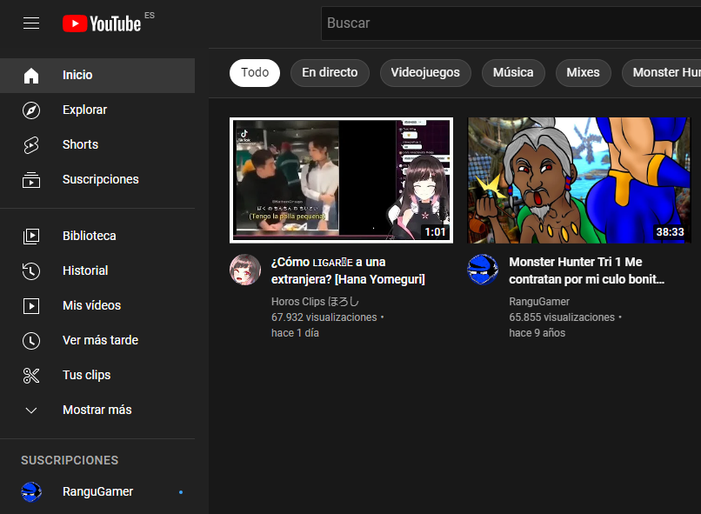Click '65.855 visualizaciones' text
Image resolution: width=701 pixels, height=514 pixels.
[x=562, y=317]
